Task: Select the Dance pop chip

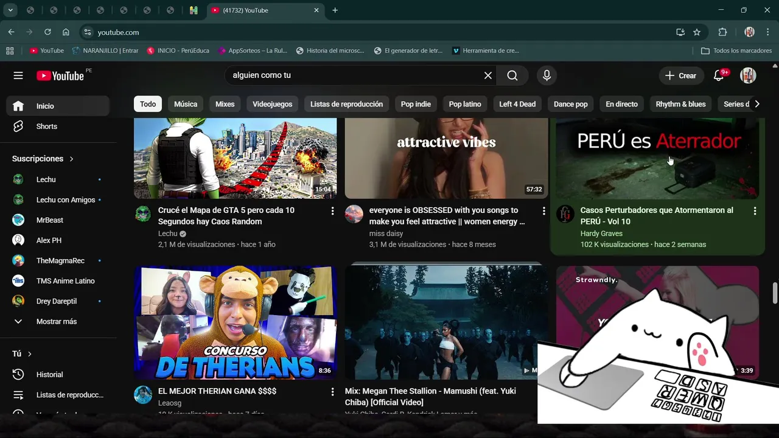Action: [571, 104]
